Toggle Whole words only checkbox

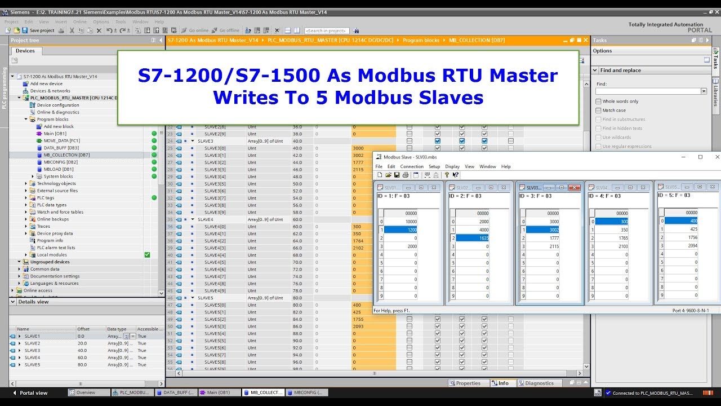pyautogui.click(x=598, y=101)
